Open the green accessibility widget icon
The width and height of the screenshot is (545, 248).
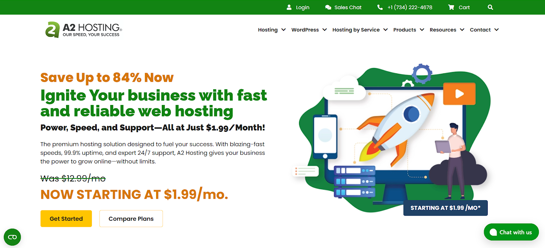12,237
